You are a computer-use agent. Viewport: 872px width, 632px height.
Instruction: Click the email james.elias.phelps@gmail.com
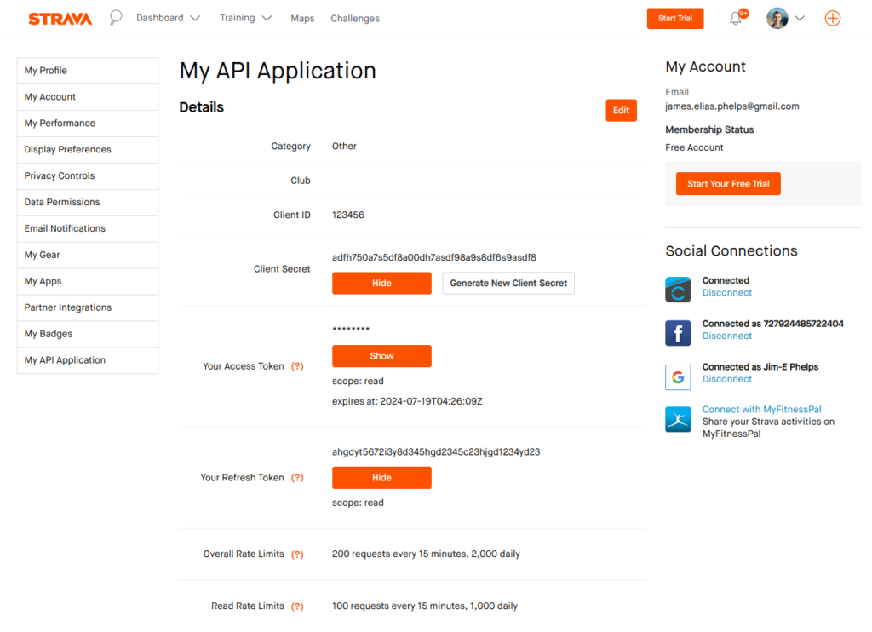tap(731, 106)
